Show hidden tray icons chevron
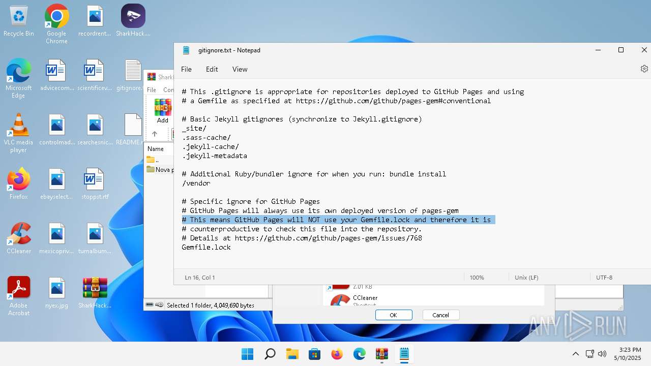This screenshot has height=366, width=651. pos(575,354)
